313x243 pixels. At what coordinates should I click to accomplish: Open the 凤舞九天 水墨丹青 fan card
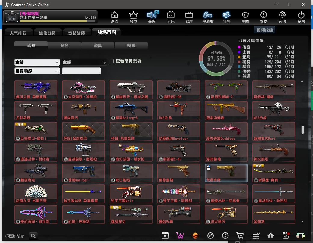click(36, 194)
